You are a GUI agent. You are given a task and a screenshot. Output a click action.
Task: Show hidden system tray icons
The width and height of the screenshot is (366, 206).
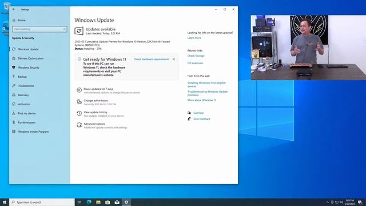point(328,202)
